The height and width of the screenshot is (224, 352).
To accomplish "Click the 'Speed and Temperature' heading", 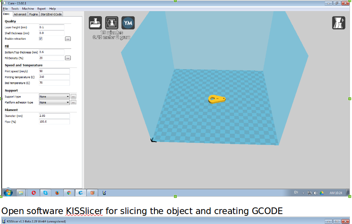I will pyautogui.click(x=24, y=65).
